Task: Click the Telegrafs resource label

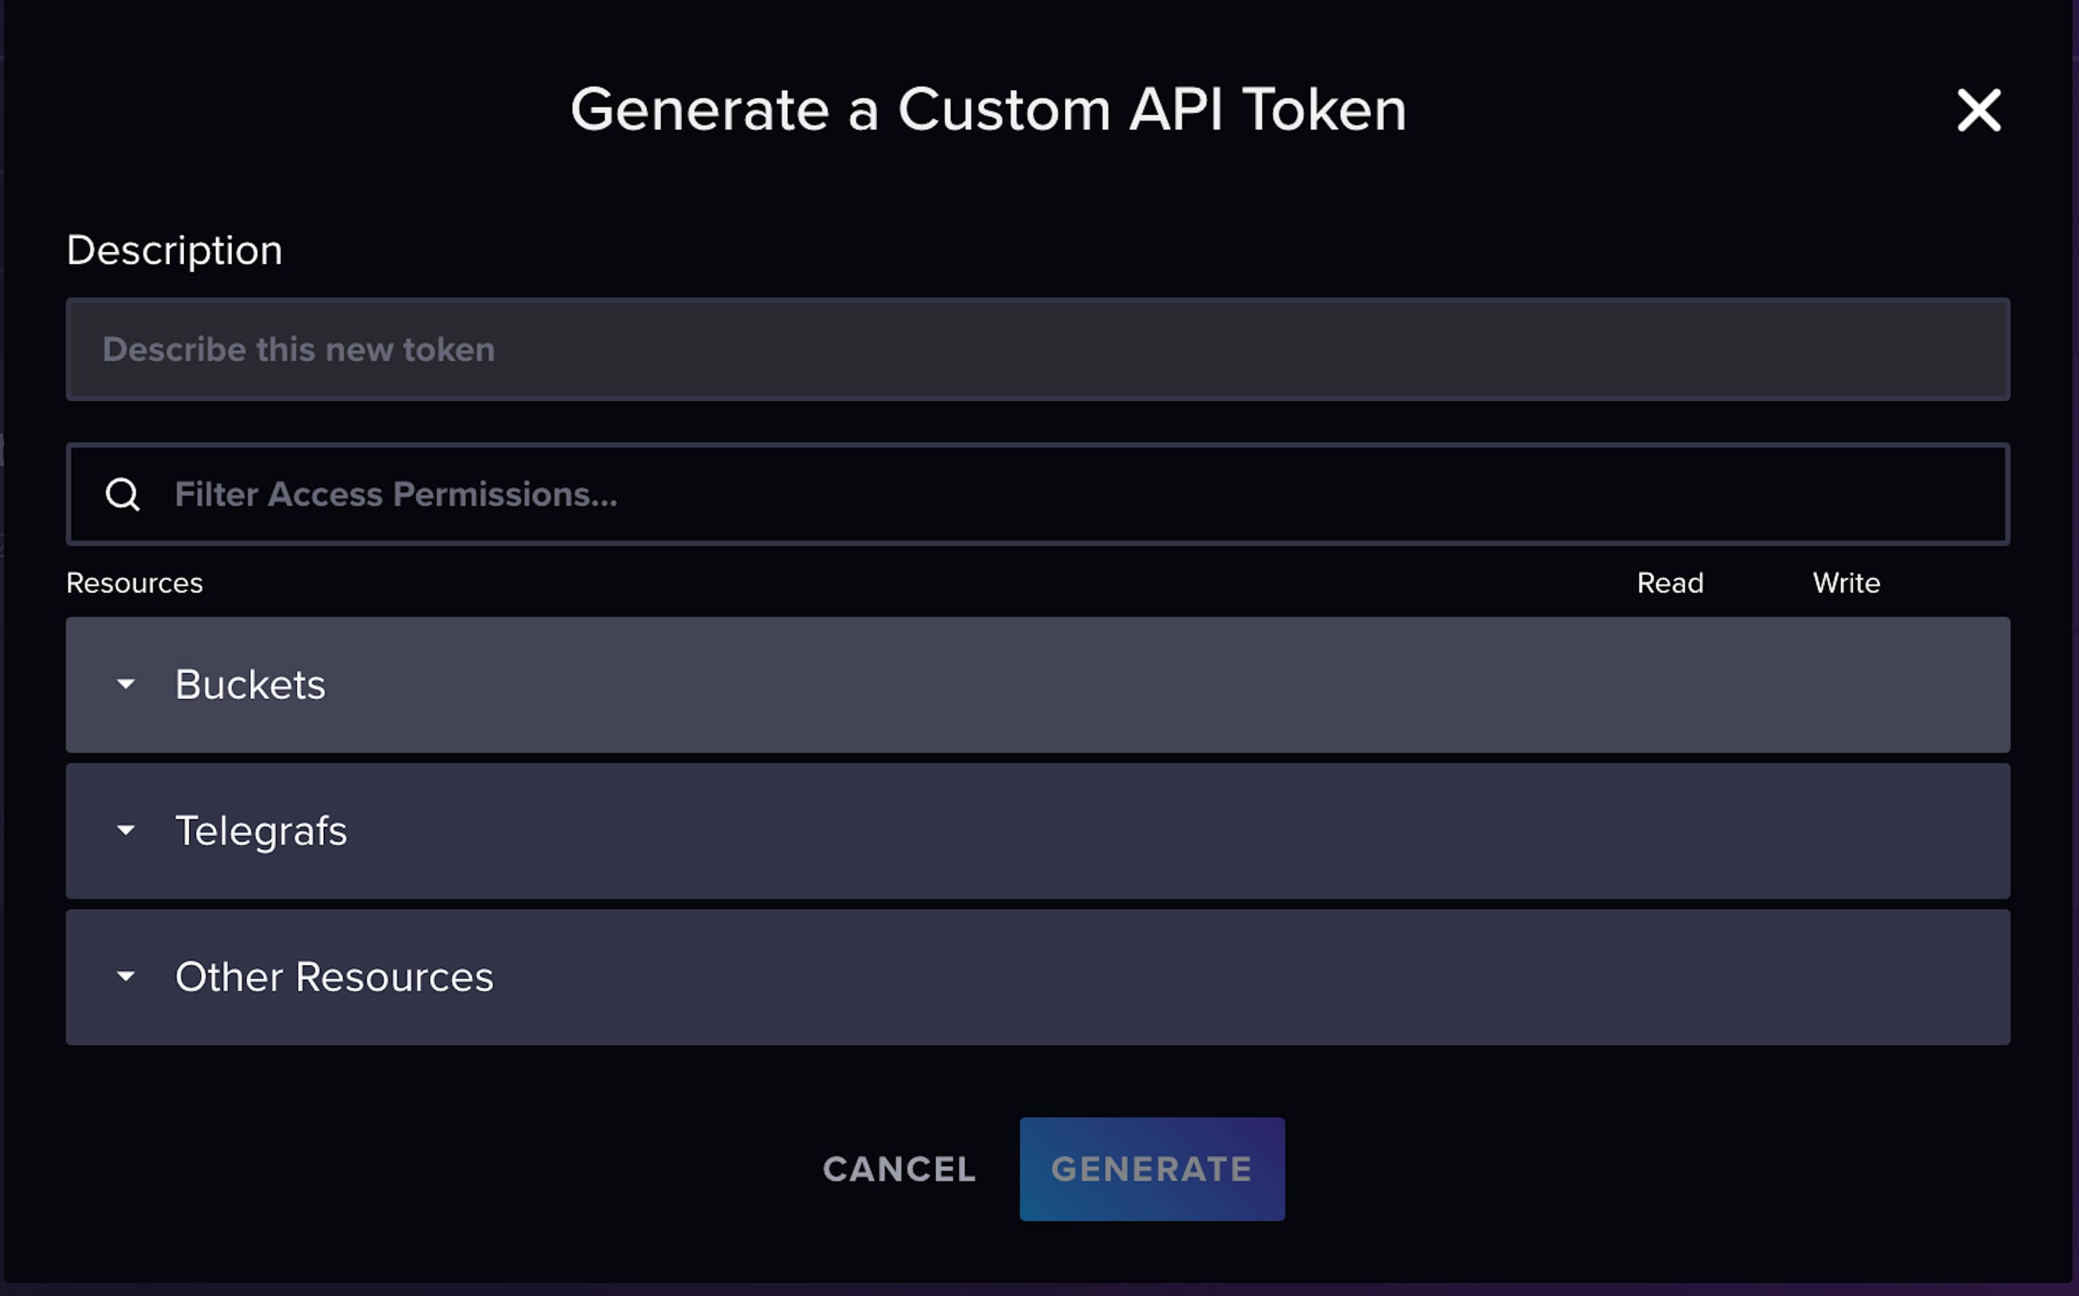Action: (261, 831)
